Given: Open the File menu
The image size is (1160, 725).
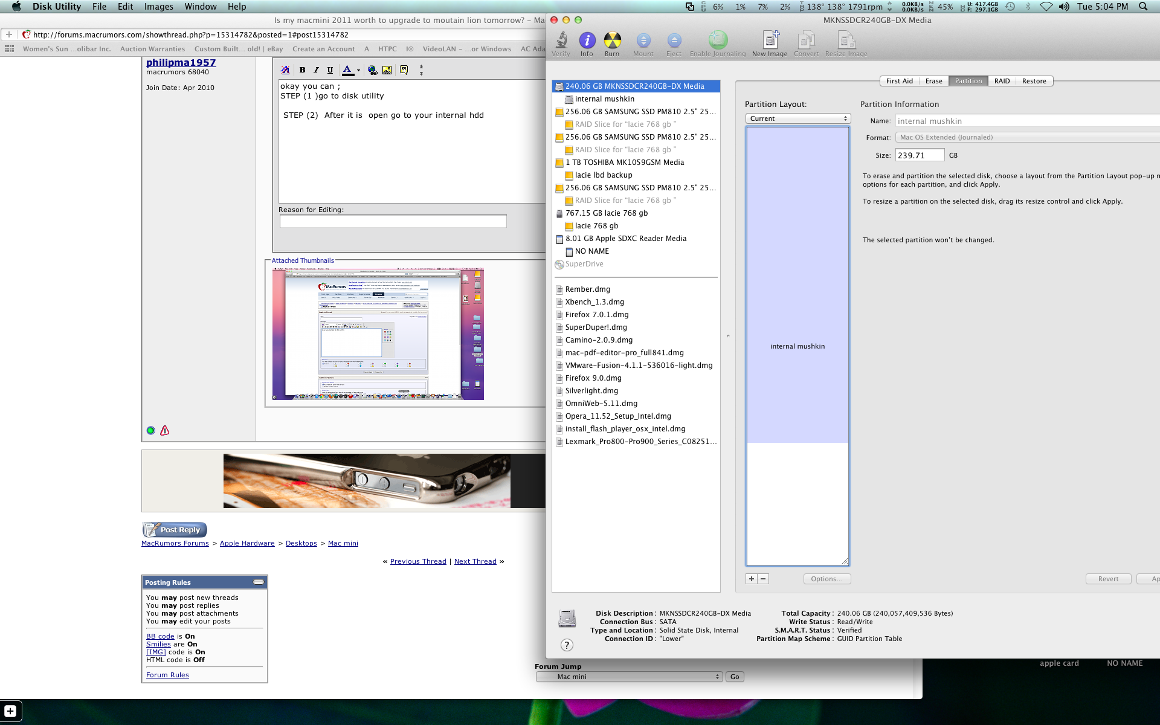Looking at the screenshot, I should (99, 6).
